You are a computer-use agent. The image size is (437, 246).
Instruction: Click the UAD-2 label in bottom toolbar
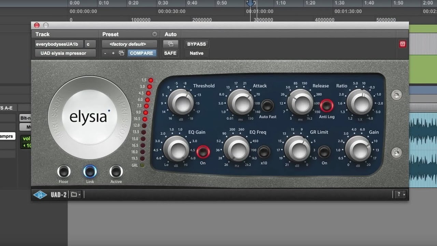click(59, 195)
